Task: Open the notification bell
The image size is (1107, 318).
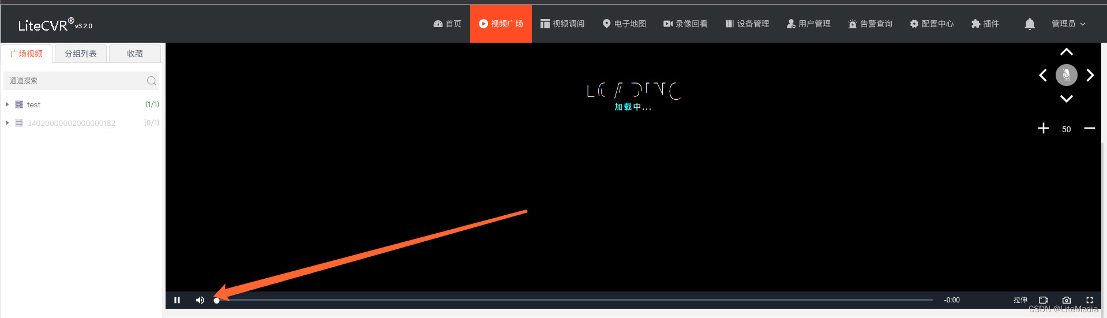Action: point(1030,24)
